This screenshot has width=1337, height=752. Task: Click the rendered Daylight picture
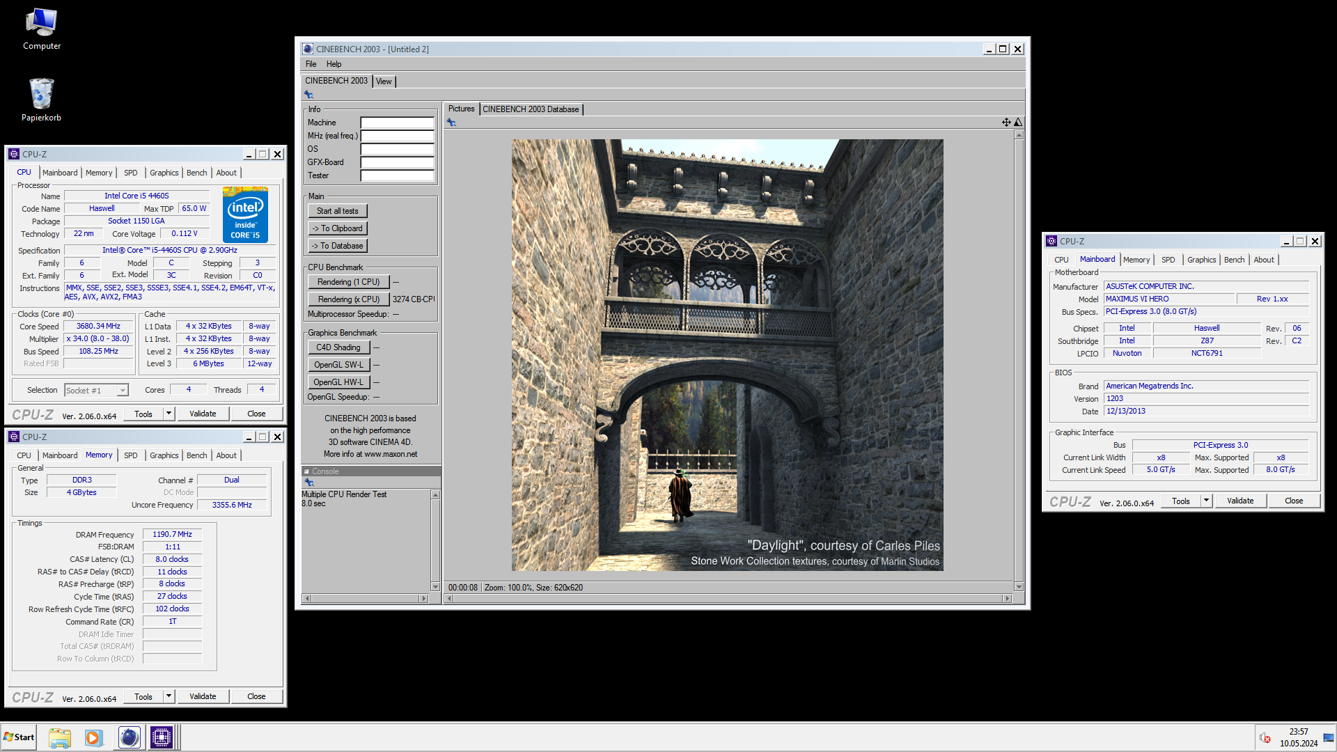[727, 355]
